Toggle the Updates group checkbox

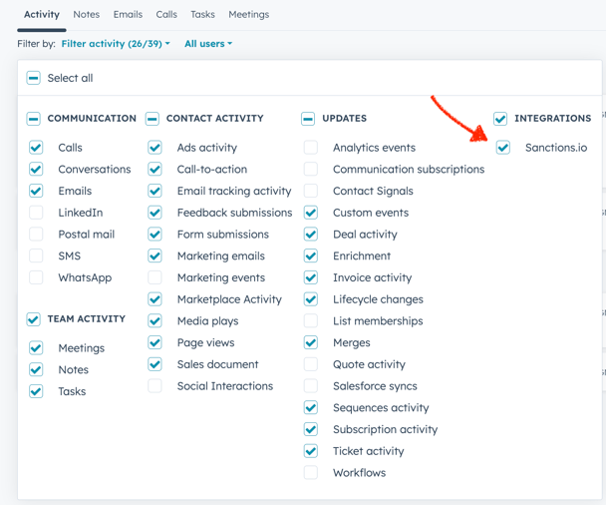click(x=308, y=119)
